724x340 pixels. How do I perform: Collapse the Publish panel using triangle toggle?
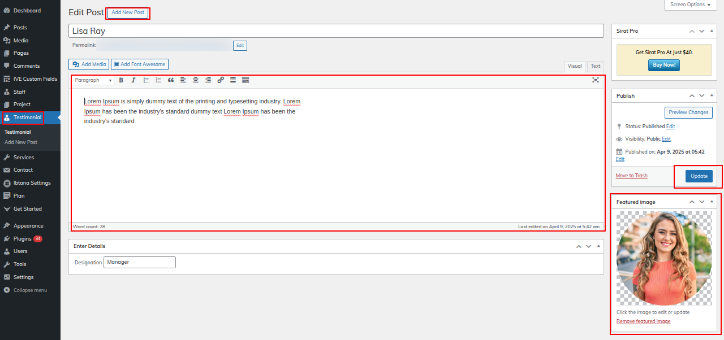(712, 95)
